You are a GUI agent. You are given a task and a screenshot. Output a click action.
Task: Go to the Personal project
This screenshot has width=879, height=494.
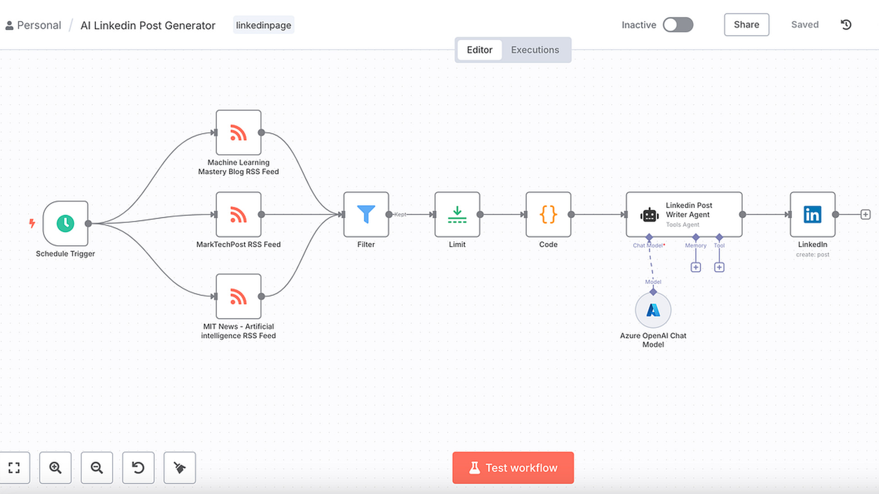pos(33,25)
